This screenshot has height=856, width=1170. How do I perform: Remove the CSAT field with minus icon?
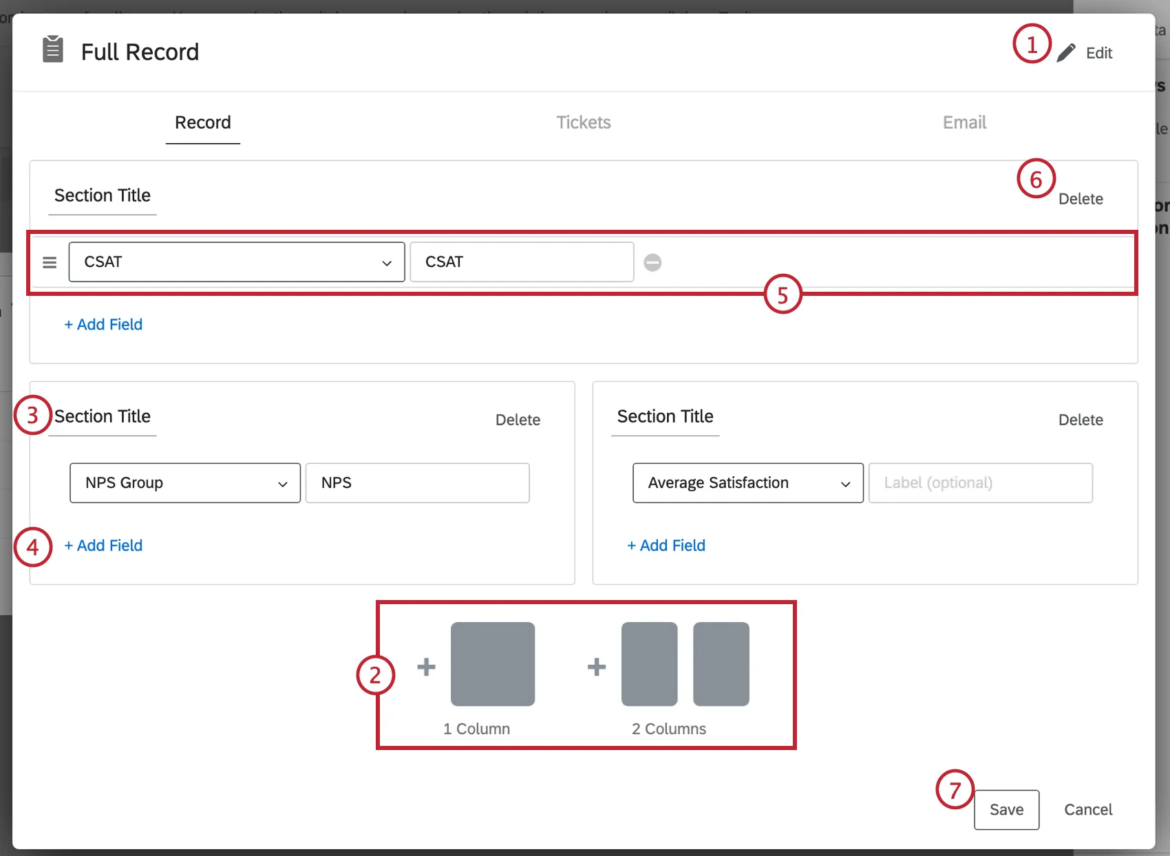(652, 262)
